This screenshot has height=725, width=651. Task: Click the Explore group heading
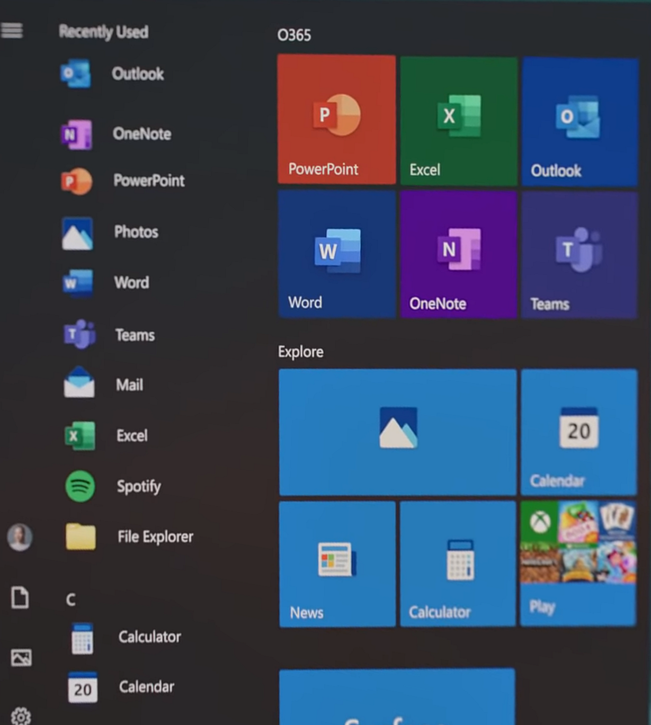(x=300, y=352)
